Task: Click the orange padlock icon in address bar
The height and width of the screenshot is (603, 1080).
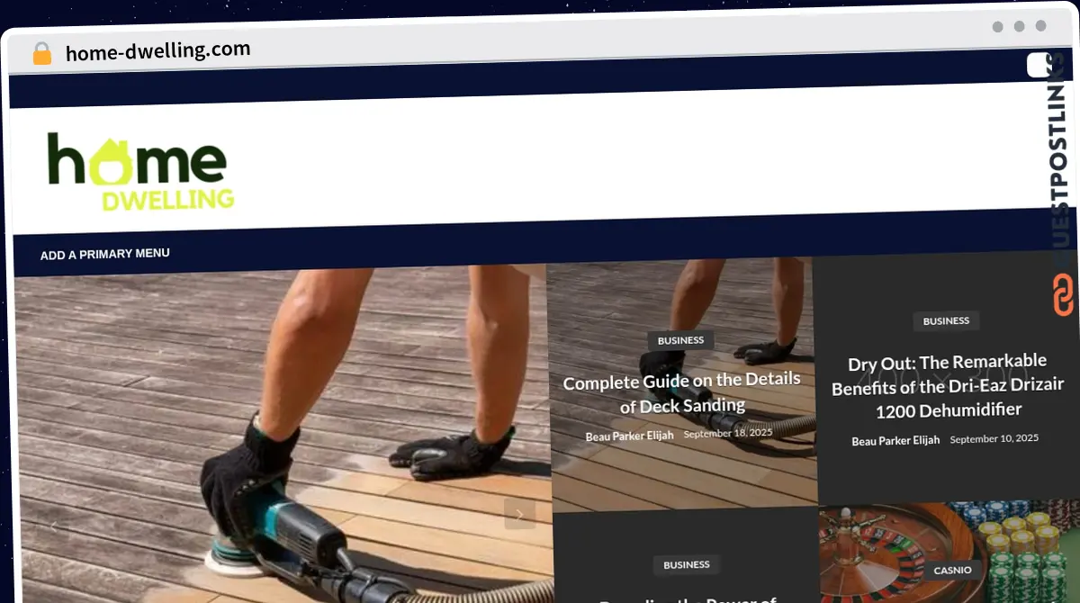Action: 41,53
